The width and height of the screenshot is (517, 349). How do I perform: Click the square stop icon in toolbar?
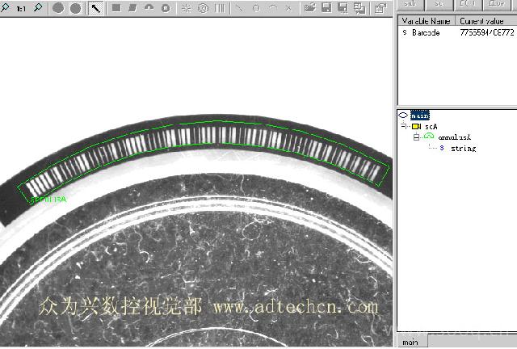116,8
